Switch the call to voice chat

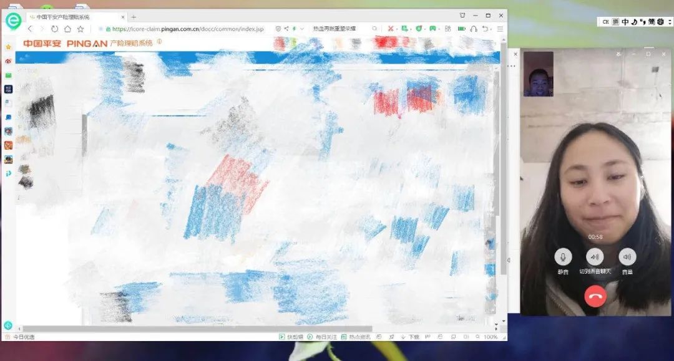tap(595, 256)
